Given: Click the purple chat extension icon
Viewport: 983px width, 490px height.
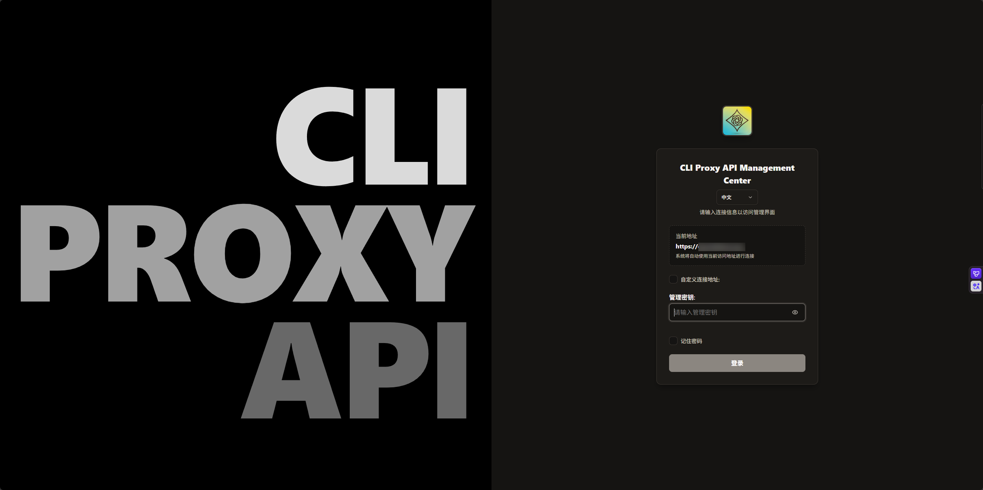Looking at the screenshot, I should 976,274.
